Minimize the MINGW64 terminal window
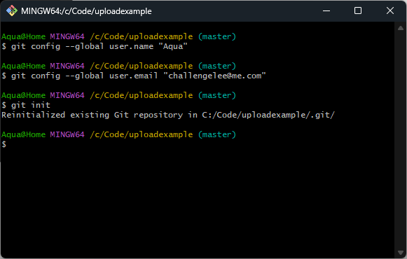This screenshot has height=259, width=407. coord(326,11)
